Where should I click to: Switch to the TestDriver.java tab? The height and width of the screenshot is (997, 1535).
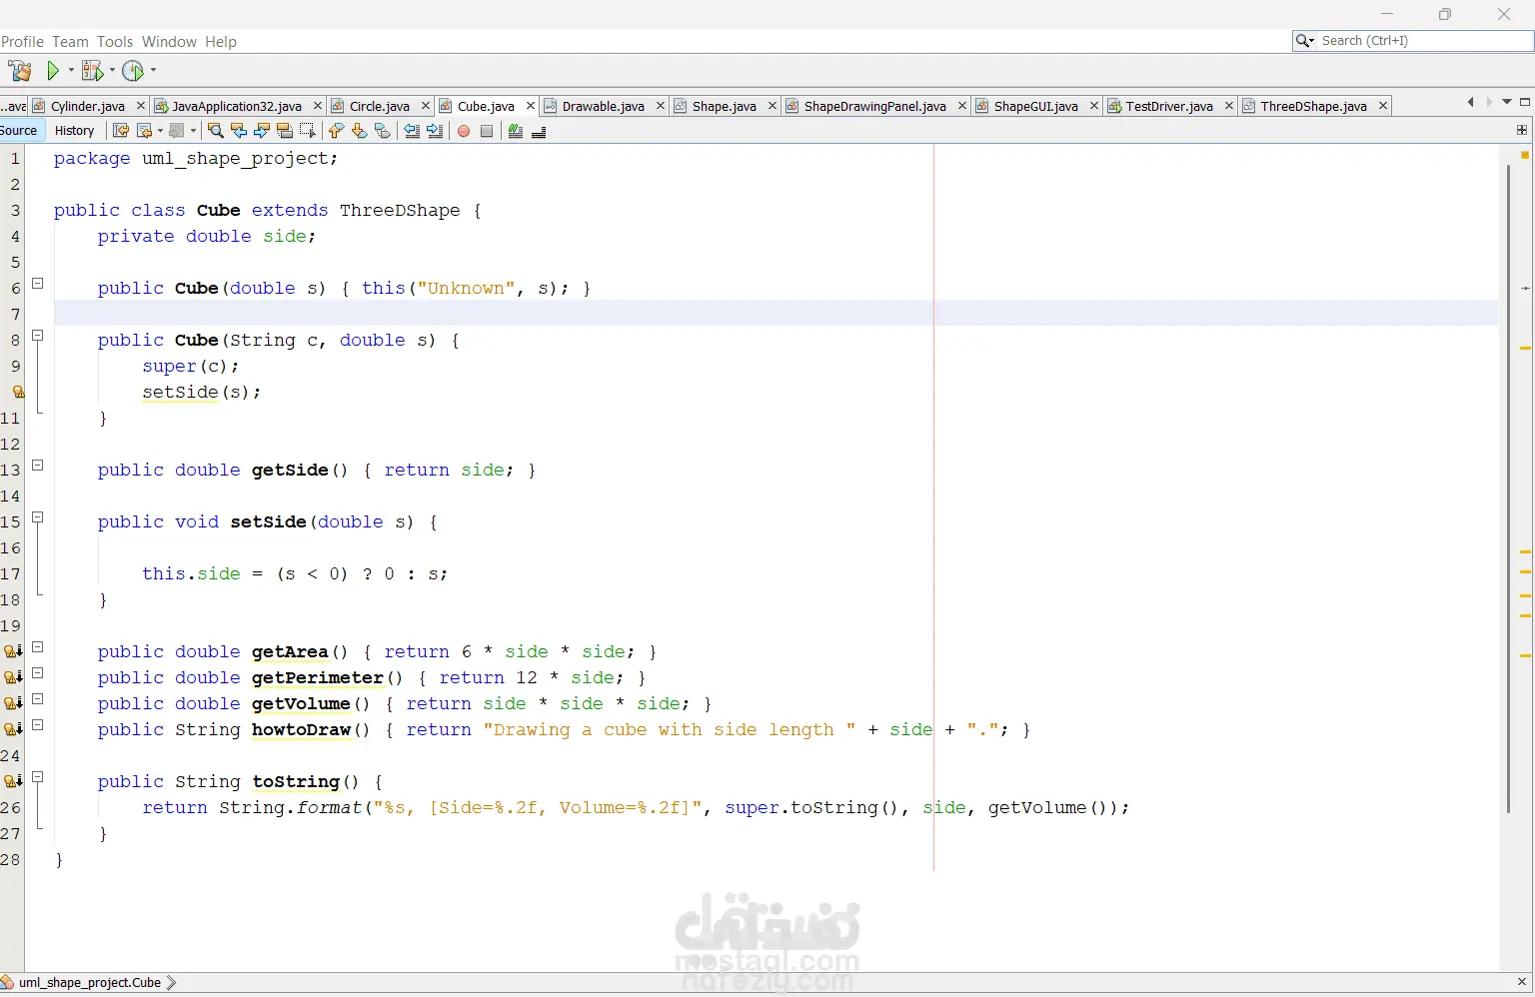(x=1169, y=106)
